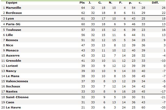Image resolution: width=166 pixels, height=110 pixels.
Task: Click the Rennes team entry
Action: click(12, 40)
